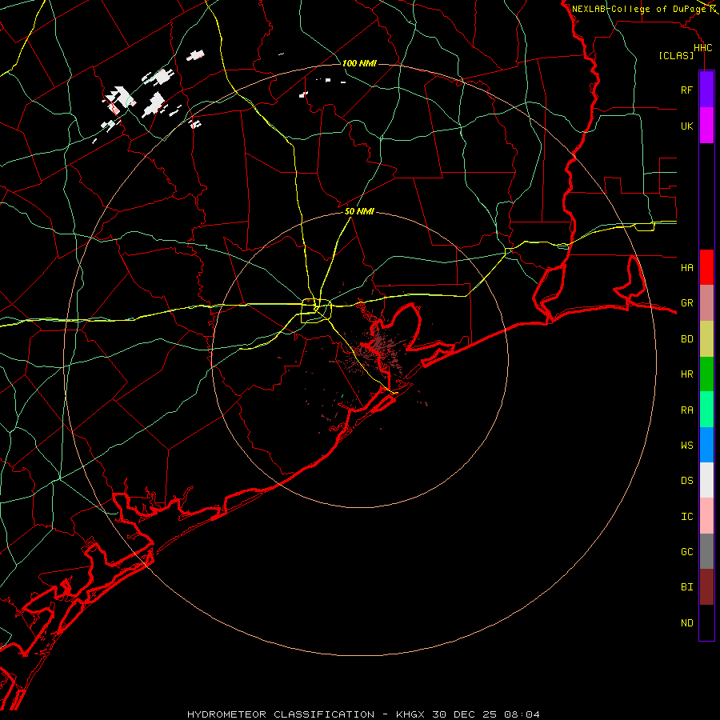Click the RA legend label
720x720 pixels.
point(686,410)
